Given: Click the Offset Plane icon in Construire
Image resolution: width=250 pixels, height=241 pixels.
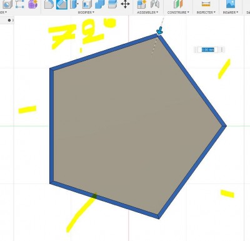Looking at the screenshot, I should (178, 4).
